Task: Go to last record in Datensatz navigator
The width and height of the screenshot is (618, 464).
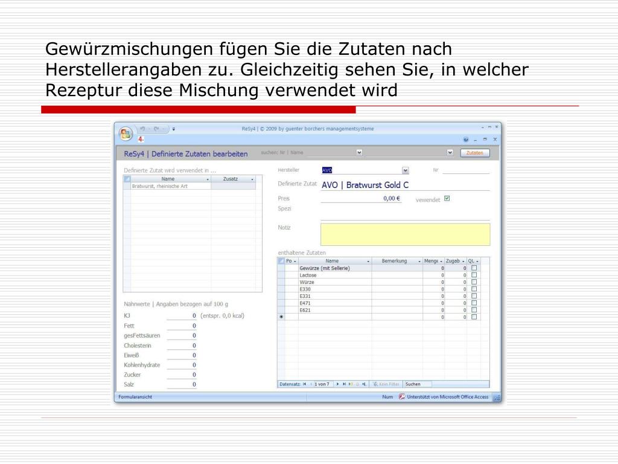Action: click(344, 384)
